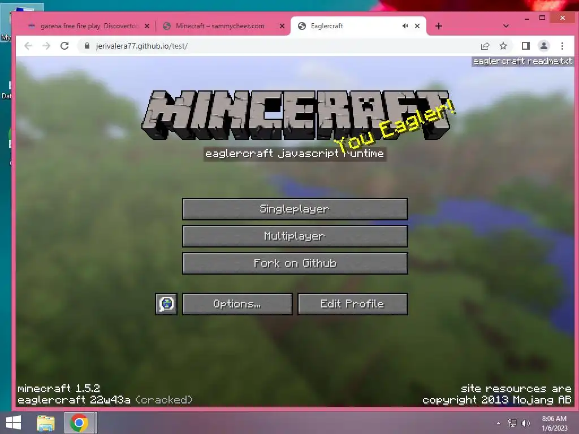
Task: Open the Chrome profile menu
Action: tap(543, 46)
